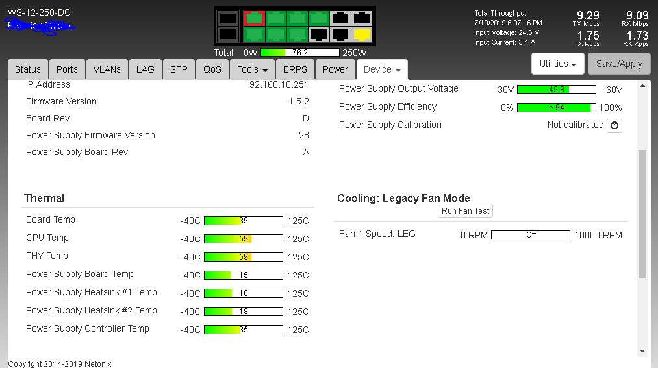658x368 pixels.
Task: Click the bottom-left green port icon
Action: pos(254,34)
